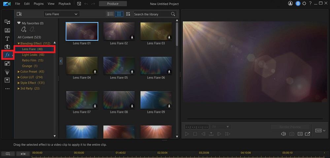This screenshot has height=158, width=330.
Task: Expand the Color Preset category
Action: point(19,72)
